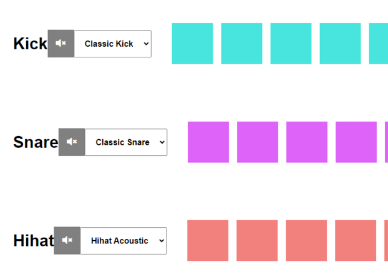Toggle the second Hihat step pad

point(257,241)
